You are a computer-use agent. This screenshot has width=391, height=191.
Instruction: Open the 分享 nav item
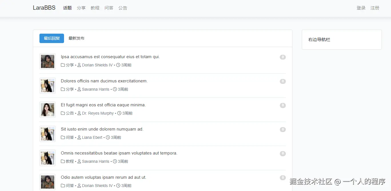coord(81,8)
